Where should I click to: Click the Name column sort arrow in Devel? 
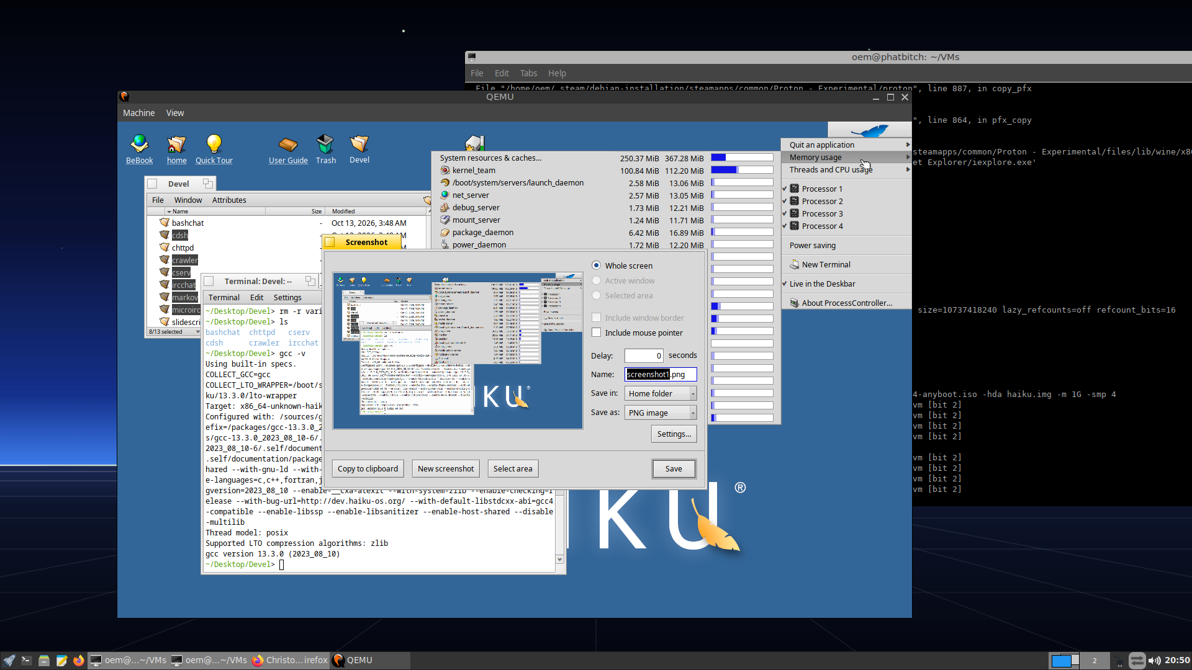[169, 212]
